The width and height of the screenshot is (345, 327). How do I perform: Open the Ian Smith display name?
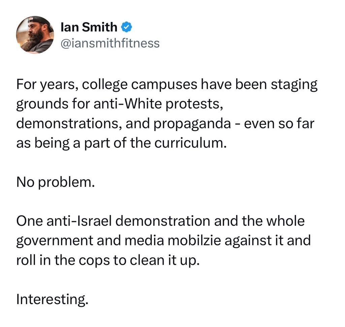coord(89,28)
